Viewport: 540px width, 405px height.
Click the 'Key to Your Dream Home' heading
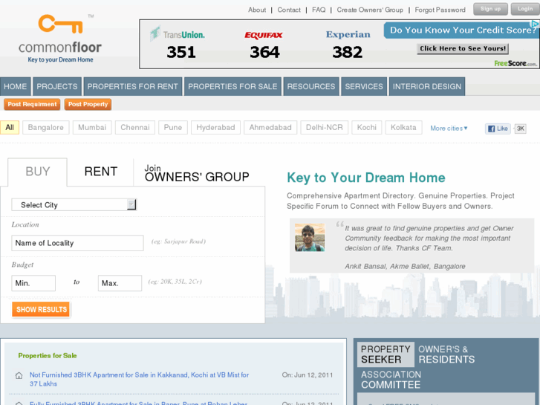pos(366,178)
